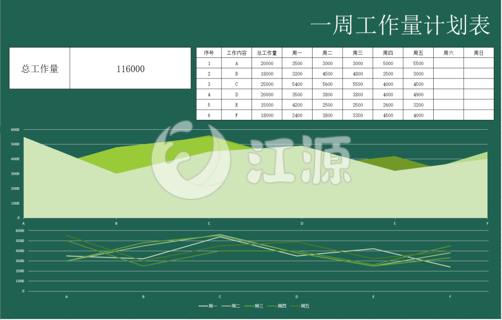
Task: Click the 周二 table header cell
Action: (328, 53)
